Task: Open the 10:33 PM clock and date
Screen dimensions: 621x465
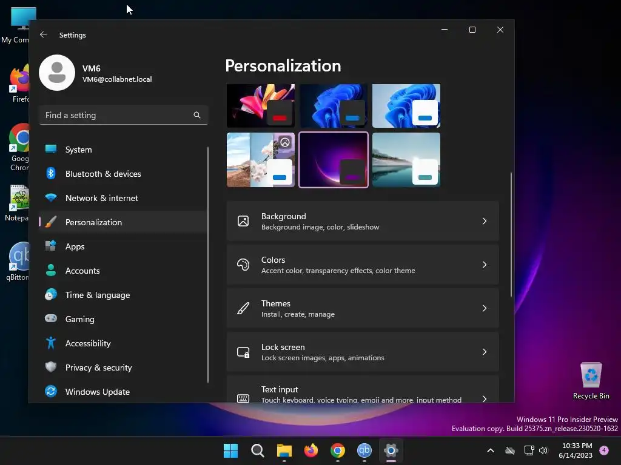Action: pyautogui.click(x=576, y=450)
